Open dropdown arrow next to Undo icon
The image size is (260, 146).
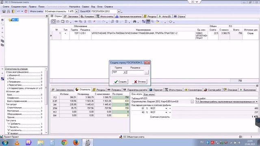pyautogui.click(x=22, y=11)
